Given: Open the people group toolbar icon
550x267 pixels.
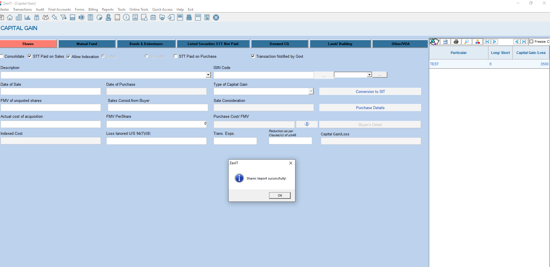Looking at the screenshot, I should (46, 18).
